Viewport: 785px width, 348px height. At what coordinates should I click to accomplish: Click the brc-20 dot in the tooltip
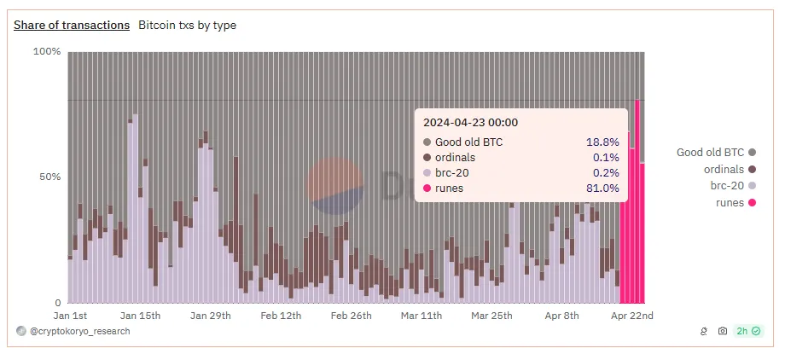tap(427, 173)
